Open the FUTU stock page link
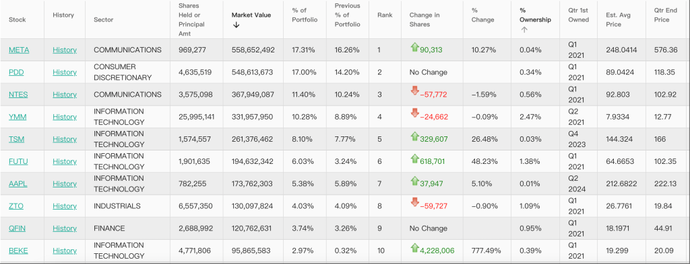 pos(18,161)
